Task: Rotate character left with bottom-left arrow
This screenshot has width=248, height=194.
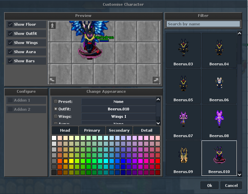Action: pos(52,80)
